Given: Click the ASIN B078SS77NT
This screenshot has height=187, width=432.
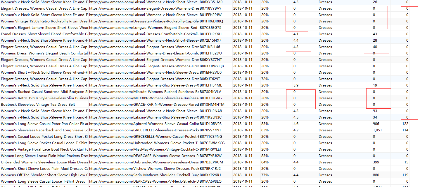Looking at the screenshot, I should tap(210, 130).
